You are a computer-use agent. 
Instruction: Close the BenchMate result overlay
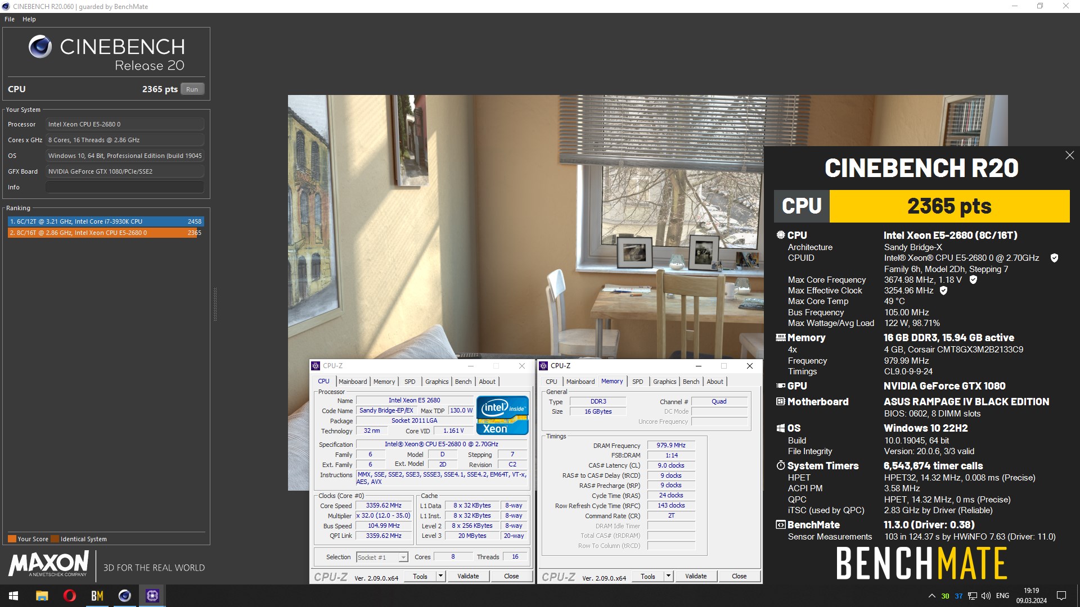click(x=1069, y=155)
